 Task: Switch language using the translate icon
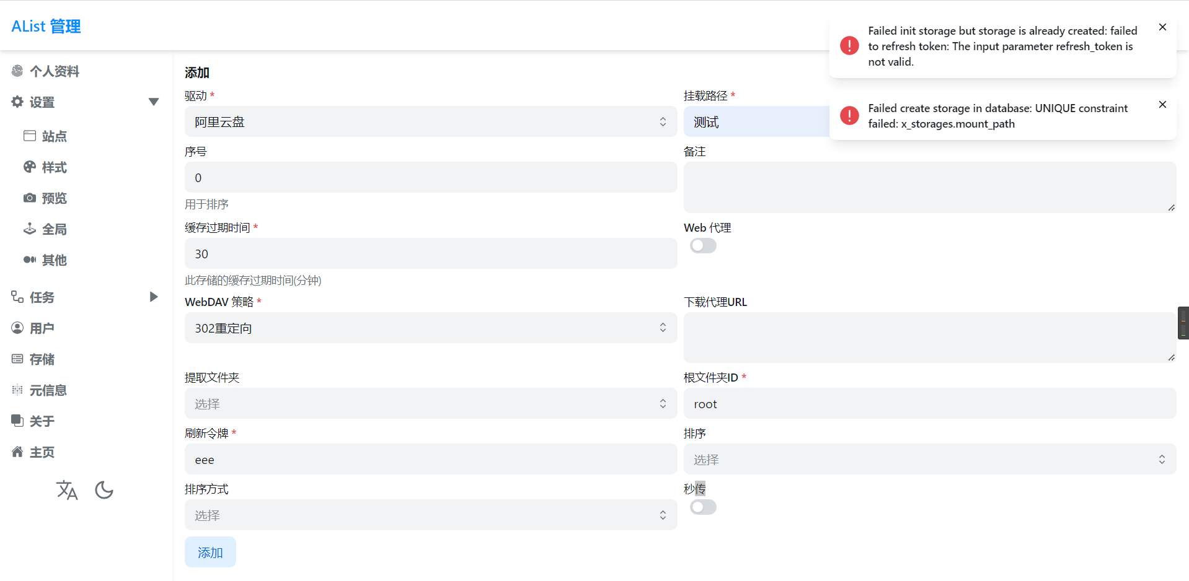pyautogui.click(x=67, y=490)
